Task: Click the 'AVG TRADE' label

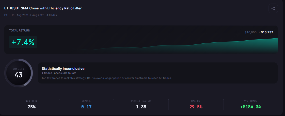Action: click(x=250, y=101)
